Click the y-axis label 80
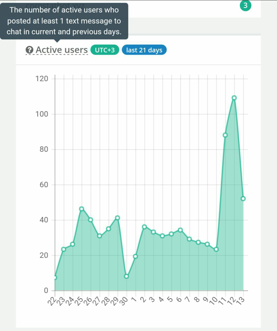This screenshot has height=331, width=277. [44, 149]
